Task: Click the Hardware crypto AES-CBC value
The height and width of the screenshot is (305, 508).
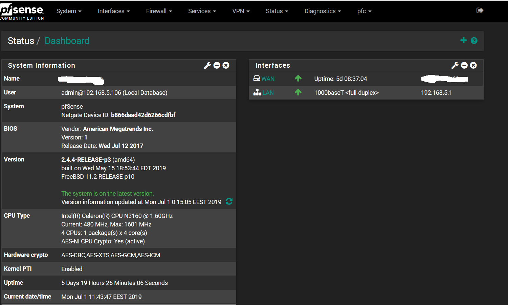Action: (111, 255)
